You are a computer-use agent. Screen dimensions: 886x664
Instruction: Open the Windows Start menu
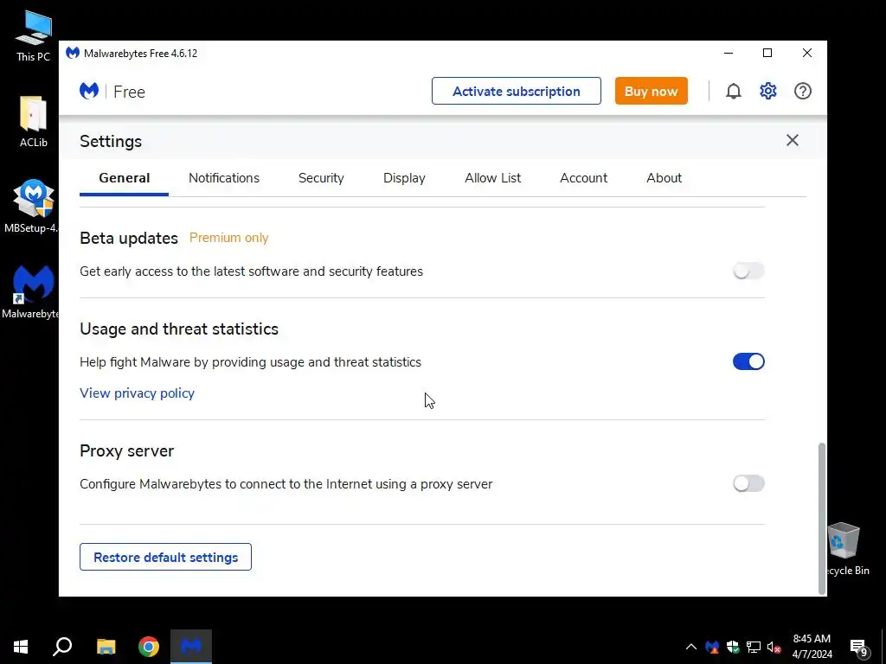pos(21,647)
